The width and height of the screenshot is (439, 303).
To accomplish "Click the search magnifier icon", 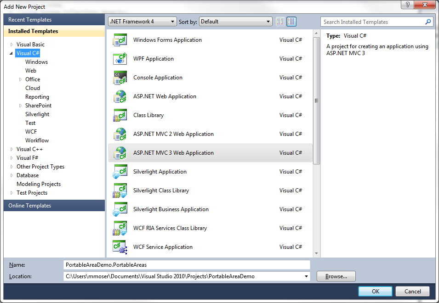I will click(428, 22).
